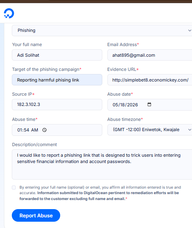Select the Target of the phishing campaign field
The image size is (192, 228).
[57, 80]
